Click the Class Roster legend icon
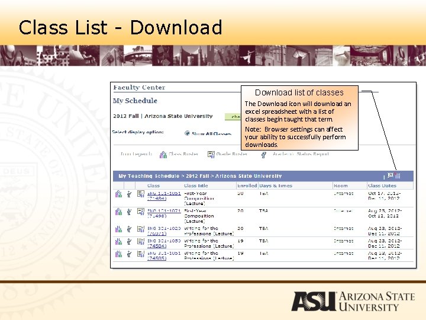This screenshot has height=320, width=426. coord(163,155)
